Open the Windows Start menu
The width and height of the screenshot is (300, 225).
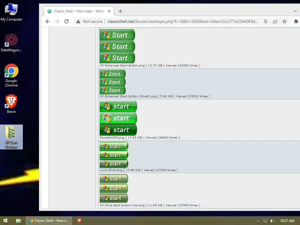5,221
